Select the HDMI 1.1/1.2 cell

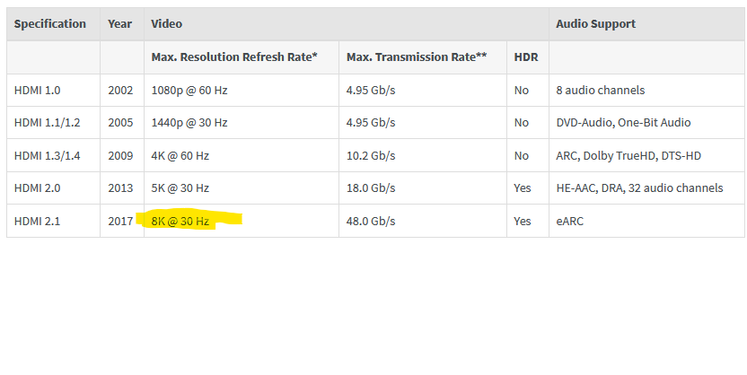tap(48, 123)
